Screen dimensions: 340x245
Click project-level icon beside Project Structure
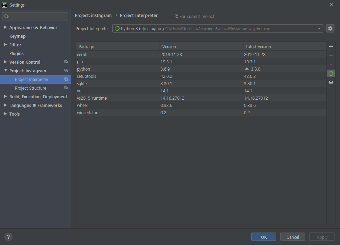click(66, 88)
